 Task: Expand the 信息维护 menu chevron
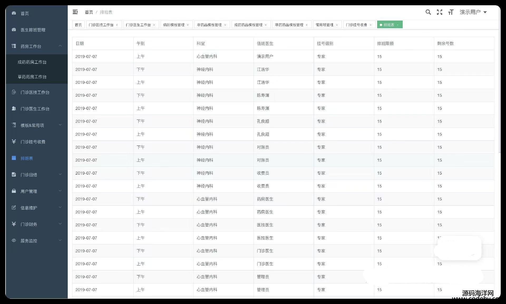pos(60,207)
